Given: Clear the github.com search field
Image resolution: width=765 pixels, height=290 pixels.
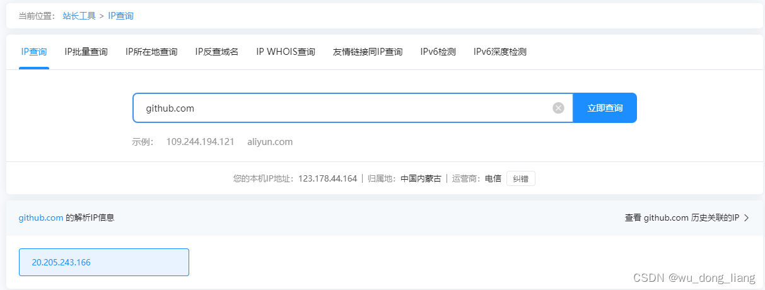Looking at the screenshot, I should tap(558, 108).
